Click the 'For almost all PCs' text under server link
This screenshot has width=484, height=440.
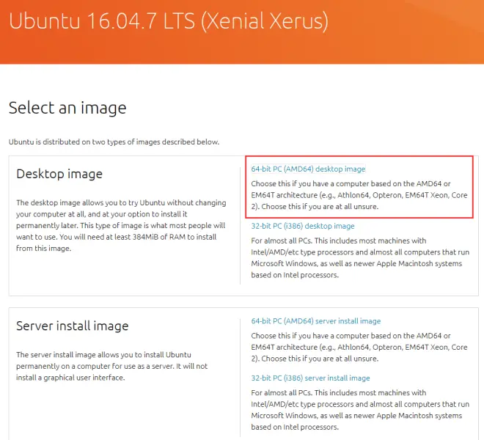pyautogui.click(x=360, y=410)
